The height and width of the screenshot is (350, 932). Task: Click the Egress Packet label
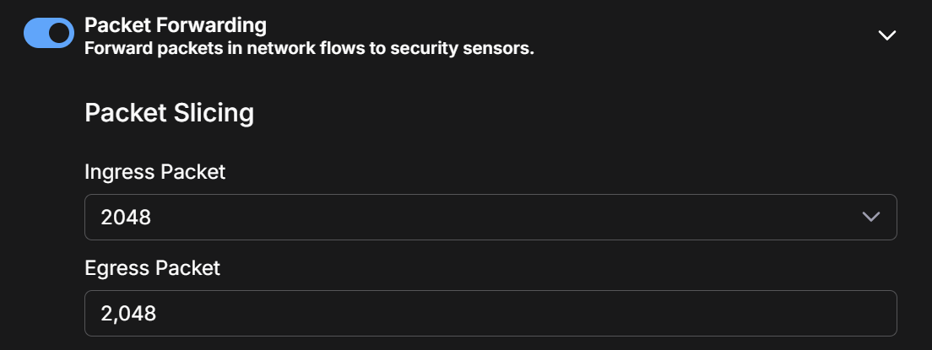(152, 268)
